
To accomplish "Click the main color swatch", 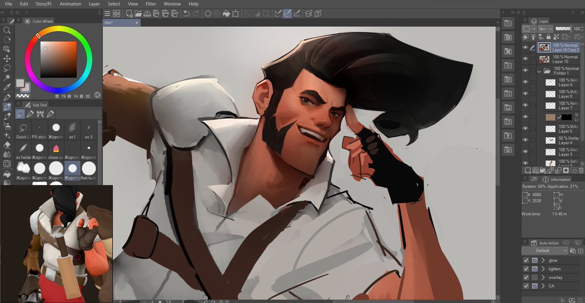I will [20, 83].
